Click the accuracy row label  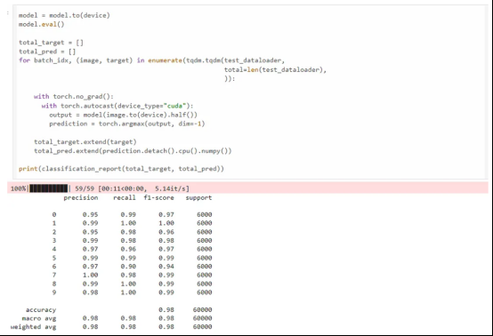click(x=41, y=310)
